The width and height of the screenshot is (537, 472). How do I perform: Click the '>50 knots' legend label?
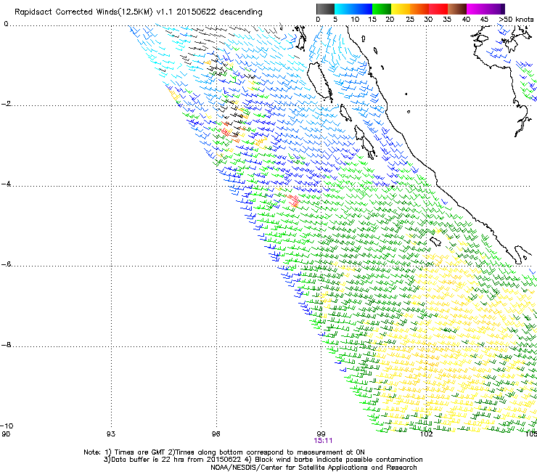(x=516, y=20)
